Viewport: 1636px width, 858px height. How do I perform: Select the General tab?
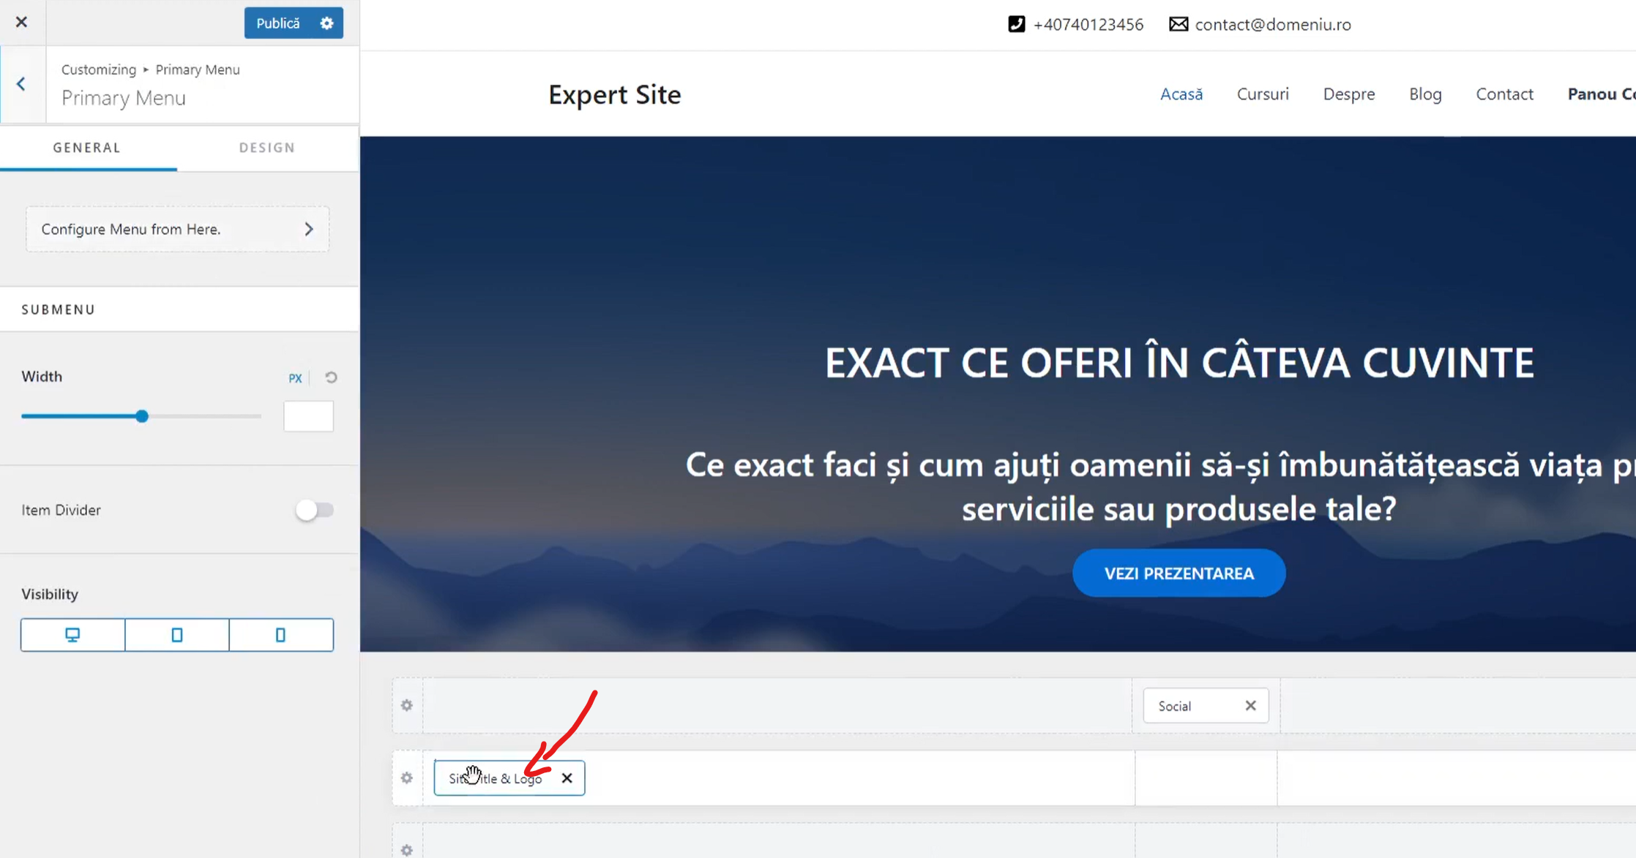point(87,148)
